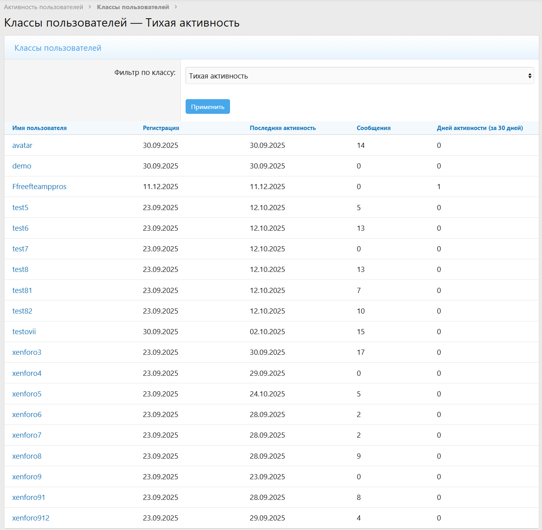
Task: Open test81 user profile
Action: click(22, 291)
